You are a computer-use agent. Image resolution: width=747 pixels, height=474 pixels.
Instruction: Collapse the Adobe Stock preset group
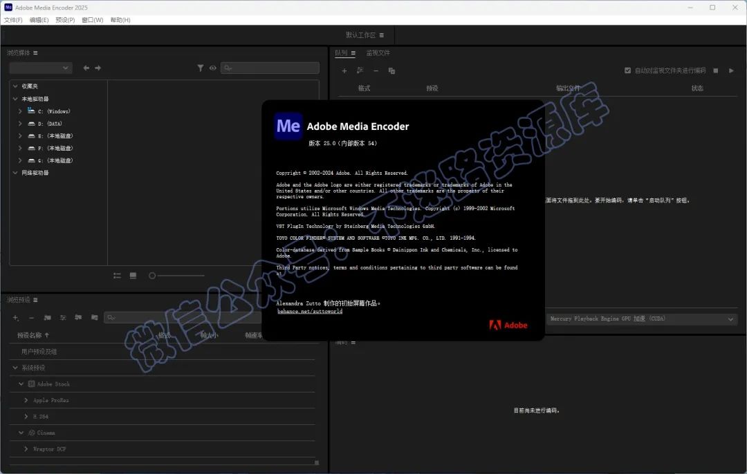[x=21, y=383]
